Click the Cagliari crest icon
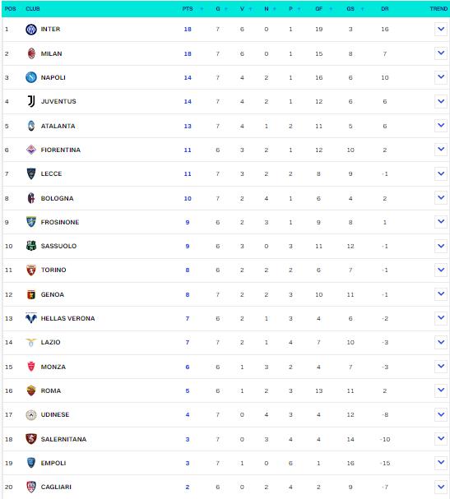This screenshot has width=450, height=499. click(x=31, y=487)
